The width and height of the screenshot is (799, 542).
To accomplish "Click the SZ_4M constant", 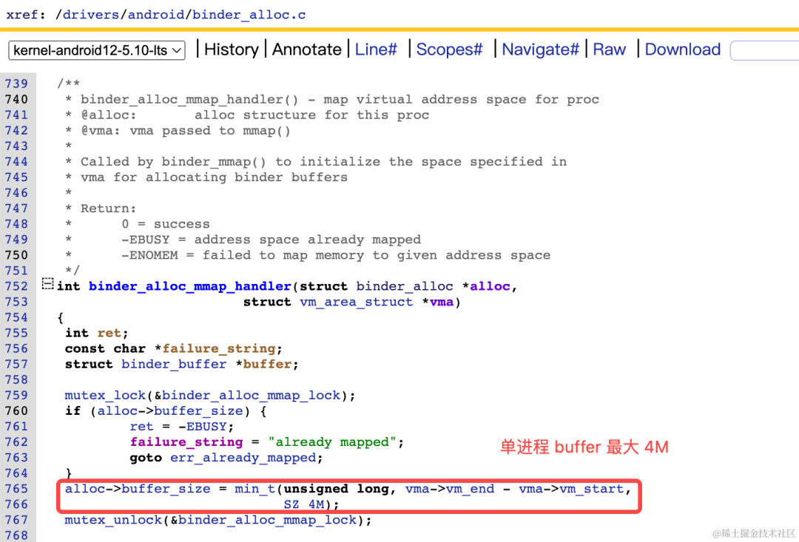I will tap(304, 505).
